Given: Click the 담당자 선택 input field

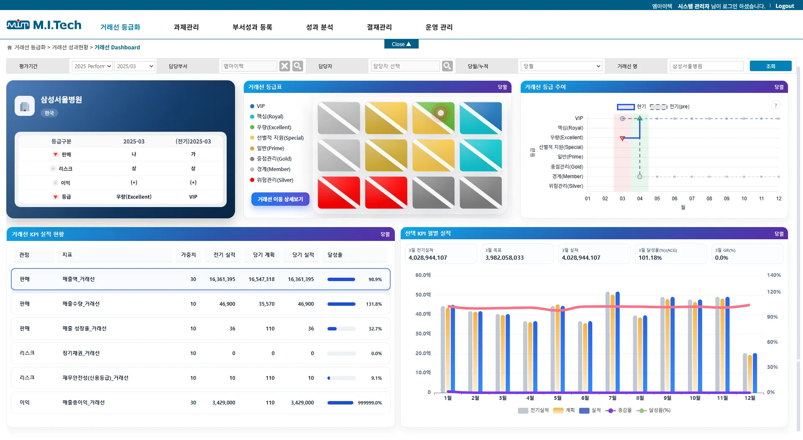Looking at the screenshot, I should tap(405, 66).
